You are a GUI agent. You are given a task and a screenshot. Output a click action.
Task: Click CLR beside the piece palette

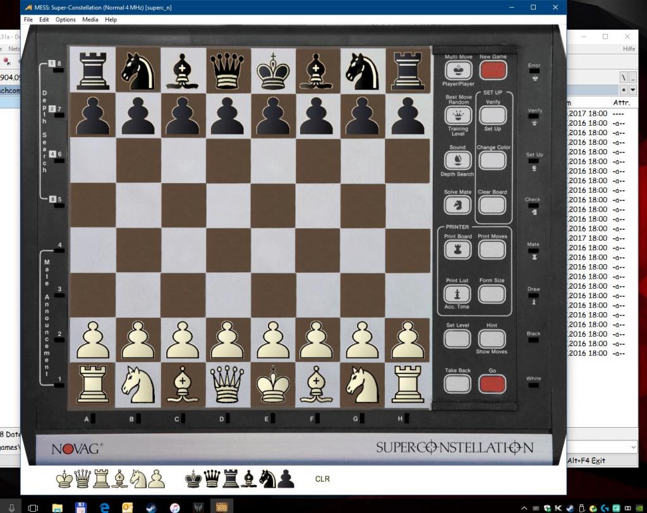click(x=322, y=480)
